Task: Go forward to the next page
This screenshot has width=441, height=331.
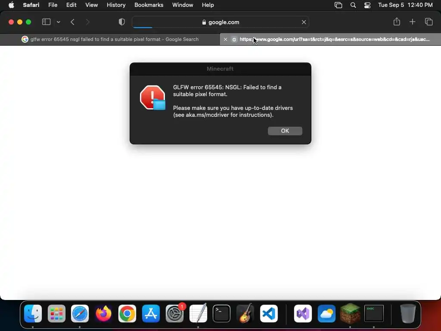Action: (87, 22)
